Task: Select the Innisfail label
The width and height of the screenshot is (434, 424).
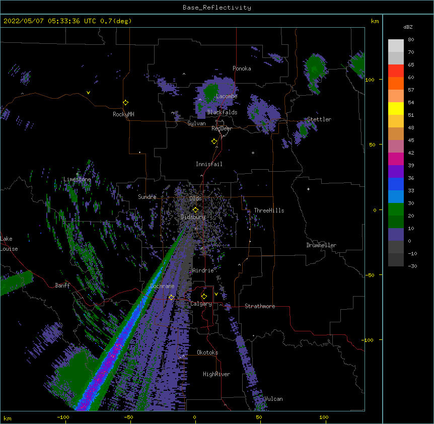Action: tap(209, 164)
